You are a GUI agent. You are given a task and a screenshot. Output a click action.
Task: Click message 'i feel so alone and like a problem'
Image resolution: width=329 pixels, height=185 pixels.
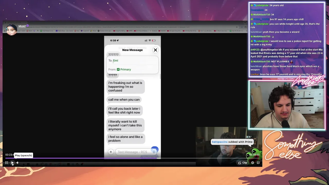click(x=126, y=139)
